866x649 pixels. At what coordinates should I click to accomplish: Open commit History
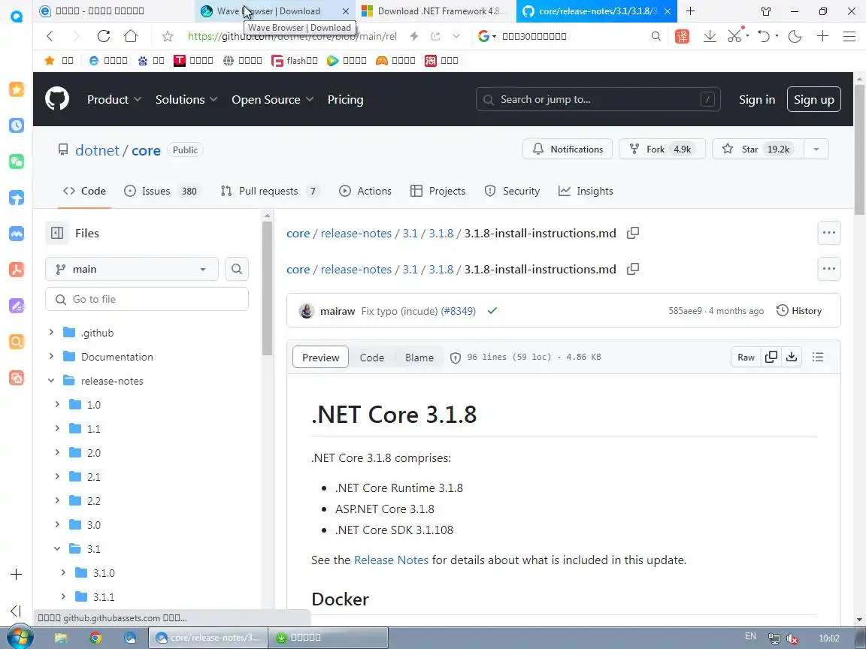(x=799, y=311)
